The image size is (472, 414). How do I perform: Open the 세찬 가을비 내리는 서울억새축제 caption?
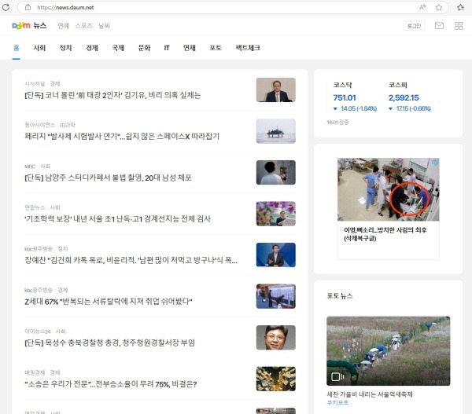[x=370, y=394]
